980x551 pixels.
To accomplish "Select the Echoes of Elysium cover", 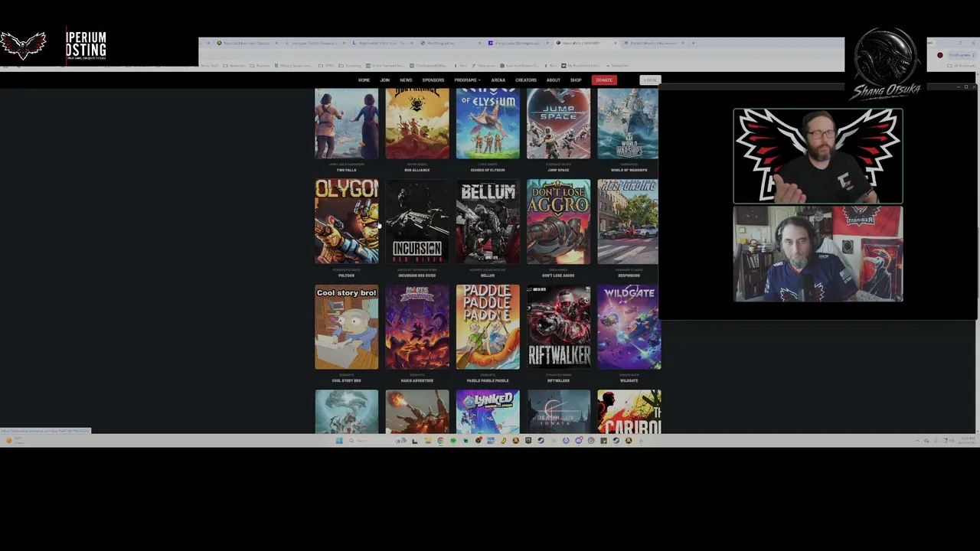I will click(488, 124).
